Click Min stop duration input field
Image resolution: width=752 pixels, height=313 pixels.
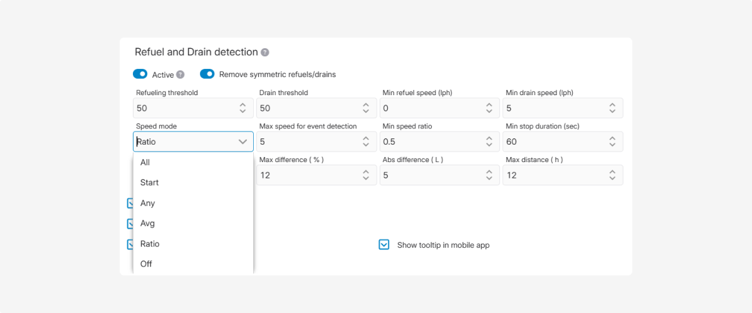[x=551, y=142]
